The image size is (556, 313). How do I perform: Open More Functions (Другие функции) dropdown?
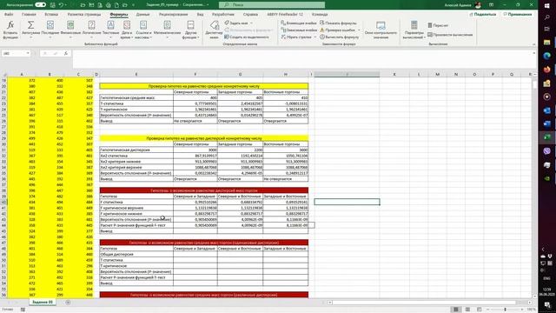pos(191,30)
